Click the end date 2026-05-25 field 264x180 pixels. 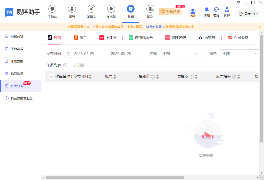[x=121, y=54]
